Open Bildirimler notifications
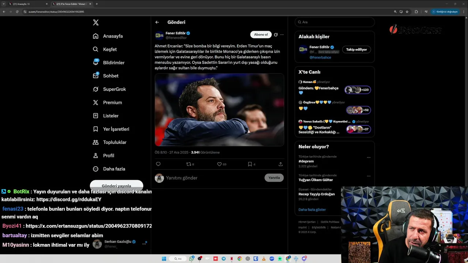468x263 pixels. [x=109, y=62]
